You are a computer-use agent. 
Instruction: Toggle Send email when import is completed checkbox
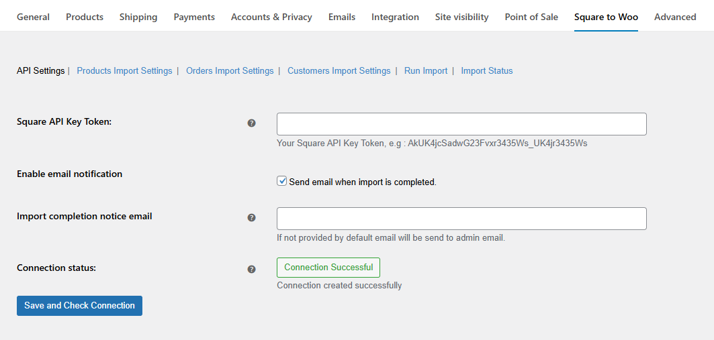pyautogui.click(x=282, y=181)
